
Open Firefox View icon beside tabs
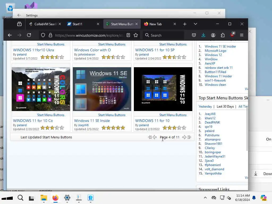(x=19, y=24)
